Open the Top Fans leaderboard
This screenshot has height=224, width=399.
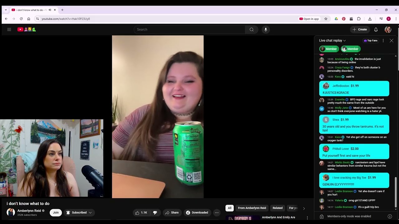click(371, 40)
